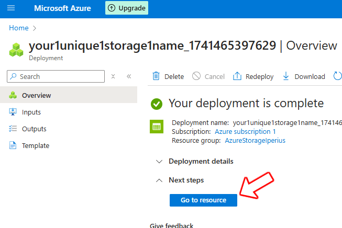Click the Go to resource button
This screenshot has height=228, width=342.
point(203,200)
